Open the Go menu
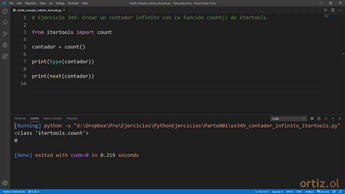The image size is (345, 194). pos(51,3)
